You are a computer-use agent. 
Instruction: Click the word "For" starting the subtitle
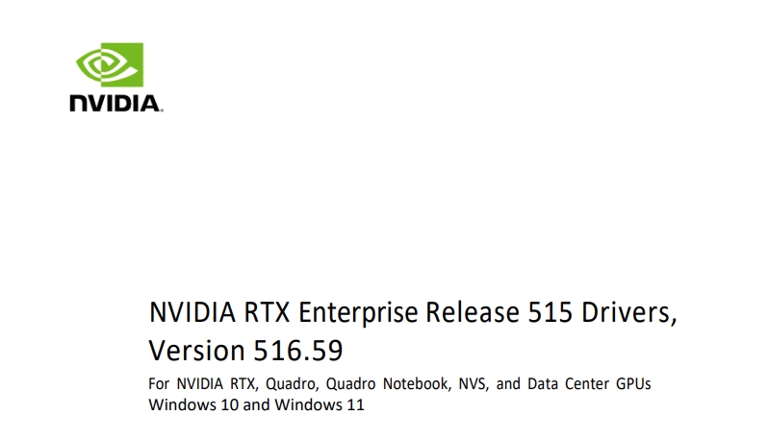159,383
